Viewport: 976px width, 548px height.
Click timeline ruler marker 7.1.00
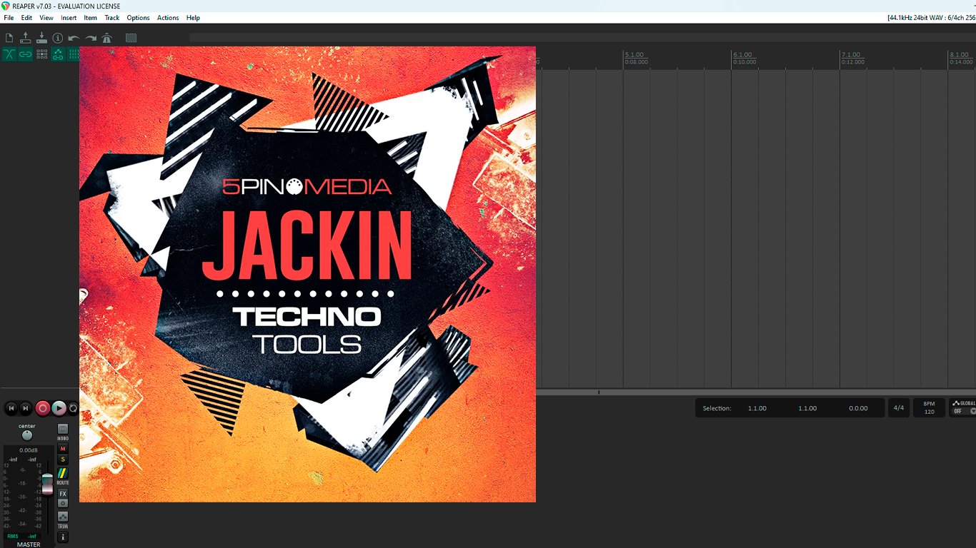851,55
